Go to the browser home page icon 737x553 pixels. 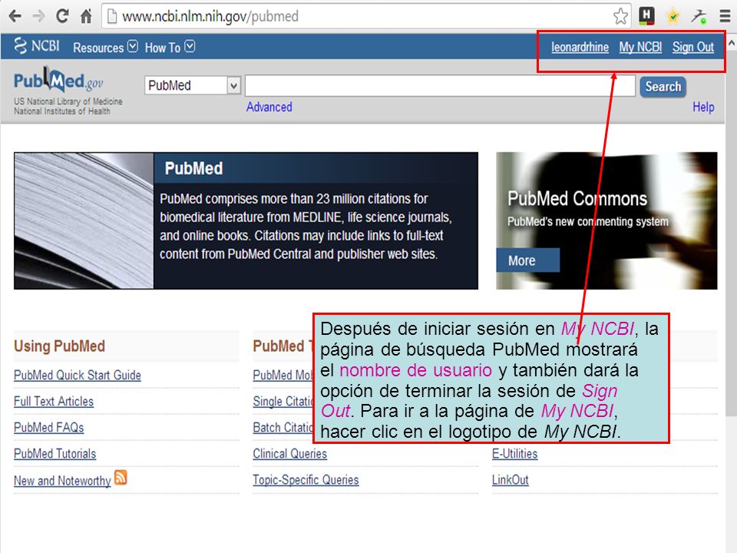(86, 16)
